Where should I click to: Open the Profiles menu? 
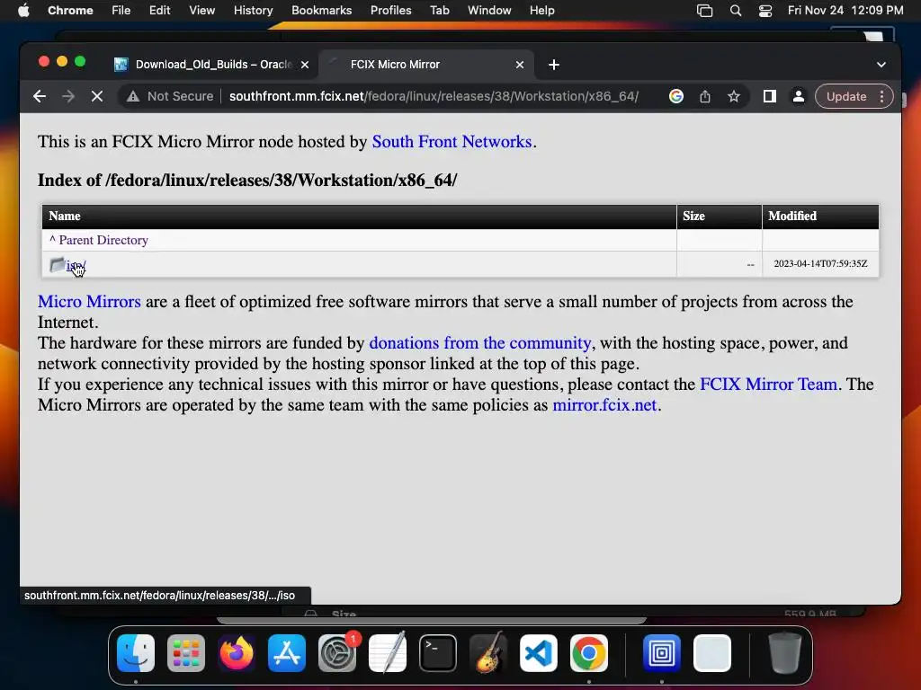[390, 10]
